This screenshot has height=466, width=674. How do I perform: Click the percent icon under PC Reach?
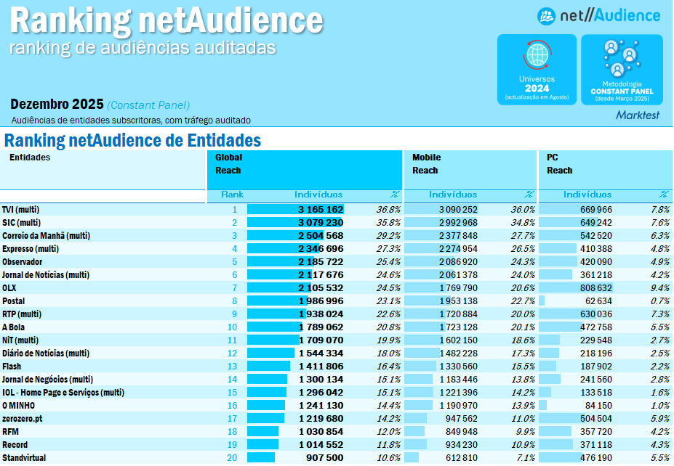tap(663, 195)
